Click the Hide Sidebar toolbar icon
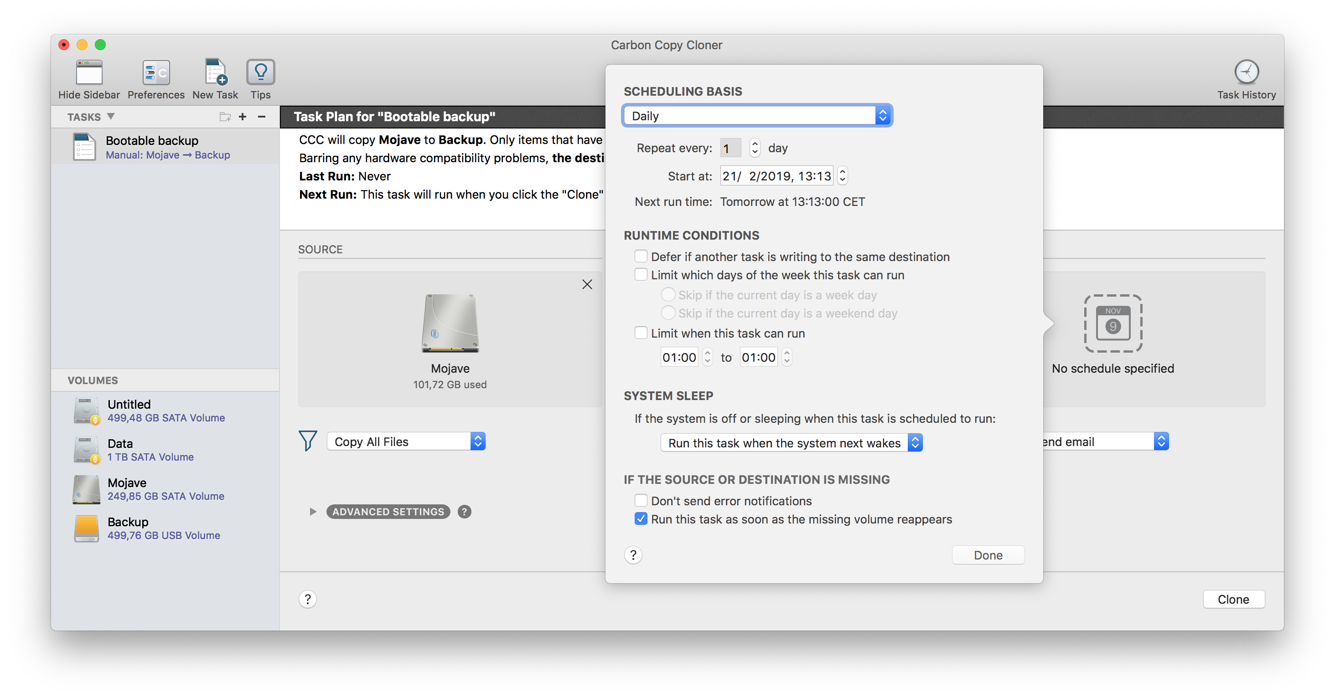 pyautogui.click(x=88, y=73)
